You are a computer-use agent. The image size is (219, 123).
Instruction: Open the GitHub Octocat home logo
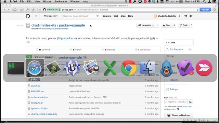[x=28, y=16]
